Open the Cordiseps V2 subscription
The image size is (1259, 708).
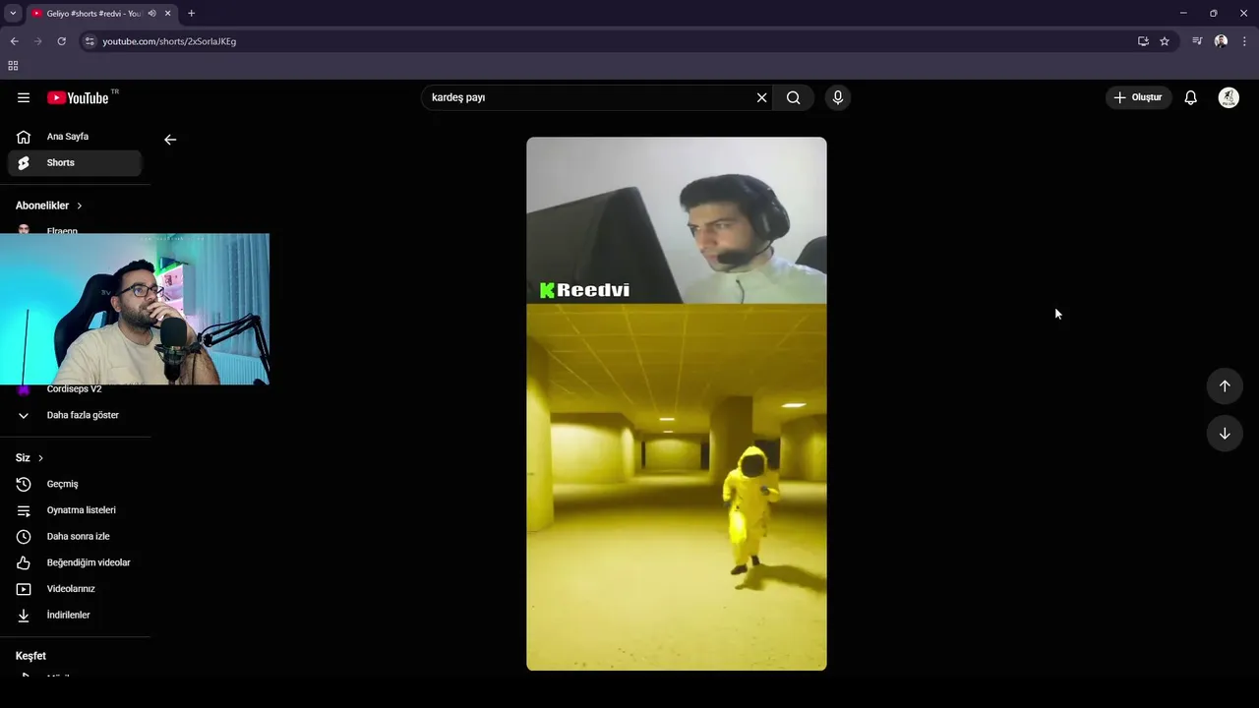tap(75, 389)
